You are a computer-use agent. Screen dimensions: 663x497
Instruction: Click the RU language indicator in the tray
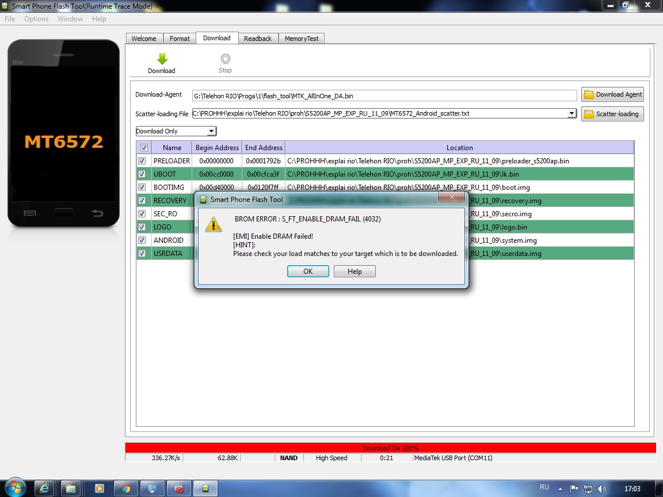[x=544, y=487]
